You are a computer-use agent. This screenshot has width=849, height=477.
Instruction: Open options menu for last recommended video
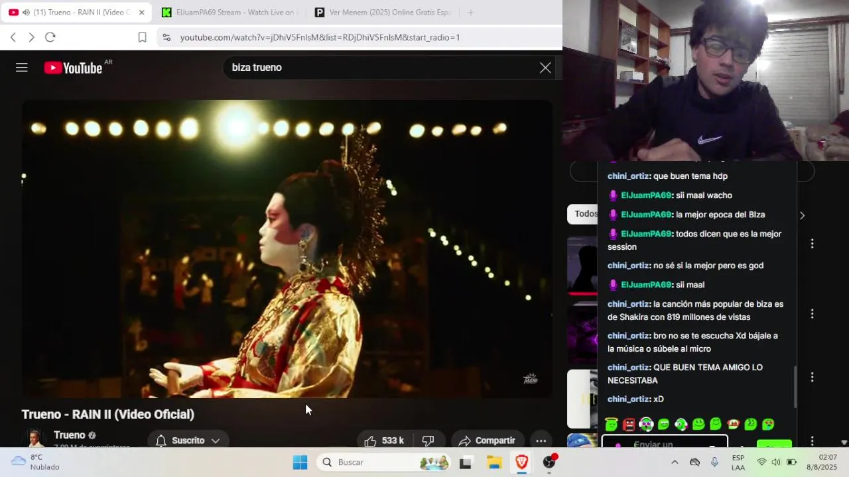pos(812,441)
